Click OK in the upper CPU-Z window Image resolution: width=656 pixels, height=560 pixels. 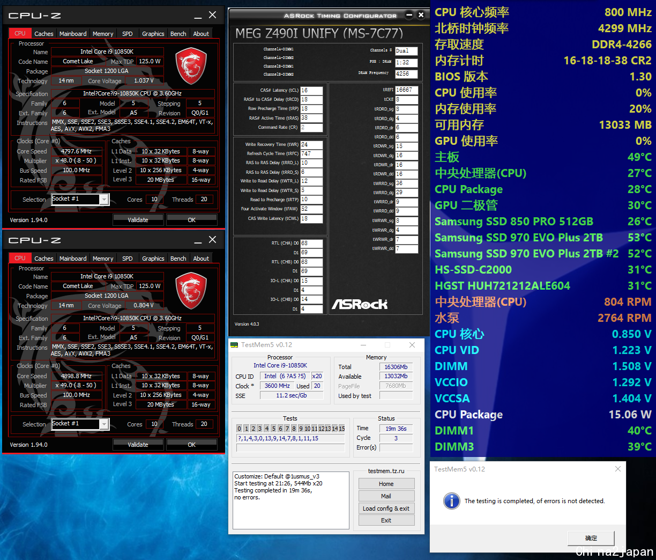tap(192, 220)
